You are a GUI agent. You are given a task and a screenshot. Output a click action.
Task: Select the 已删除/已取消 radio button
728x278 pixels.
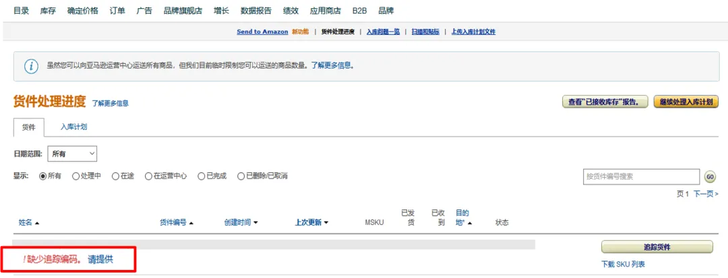(x=241, y=176)
